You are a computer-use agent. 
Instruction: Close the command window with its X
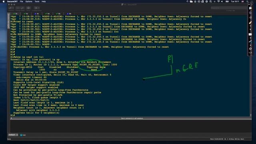coord(11,118)
